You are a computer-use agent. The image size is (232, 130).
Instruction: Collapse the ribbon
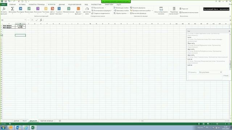point(231,16)
